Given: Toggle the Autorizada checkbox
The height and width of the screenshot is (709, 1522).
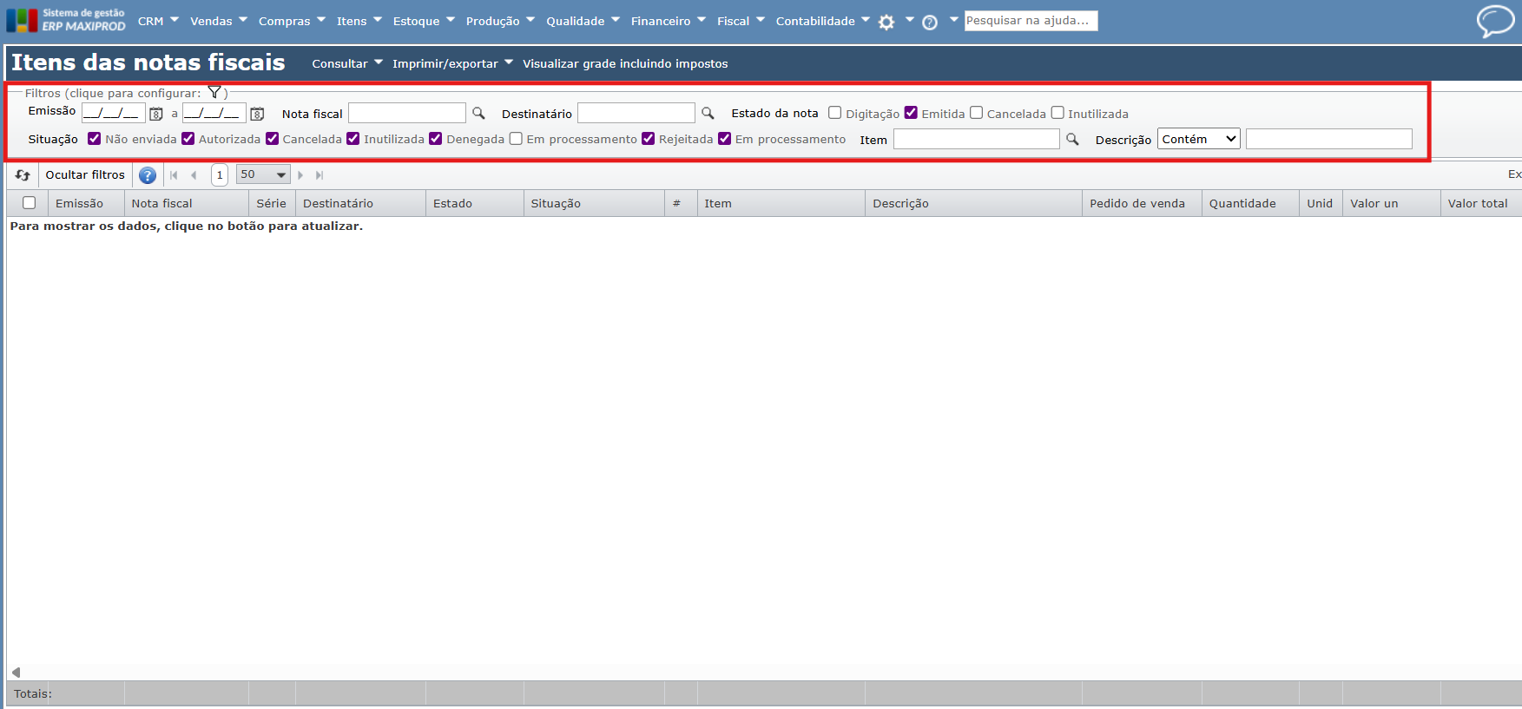Looking at the screenshot, I should [x=188, y=139].
